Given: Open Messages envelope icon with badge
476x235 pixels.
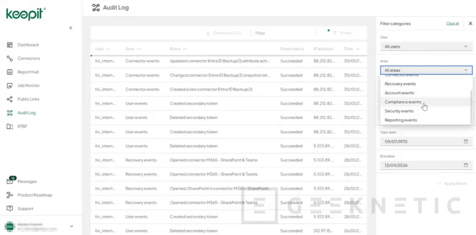Looking at the screenshot, I should 11,180.
